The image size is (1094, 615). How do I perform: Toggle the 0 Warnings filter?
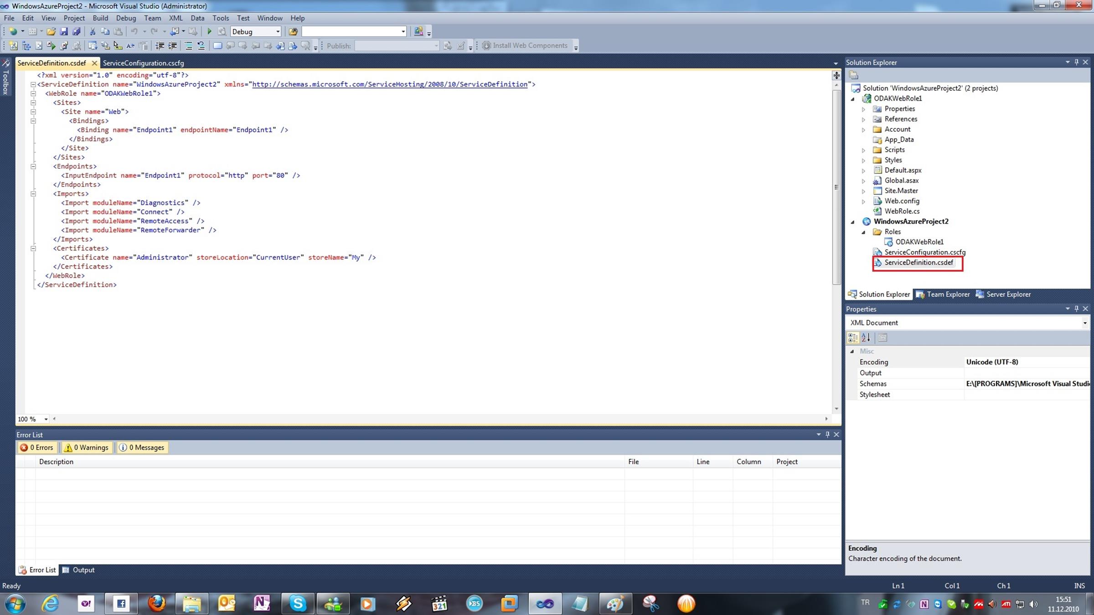[x=86, y=447]
